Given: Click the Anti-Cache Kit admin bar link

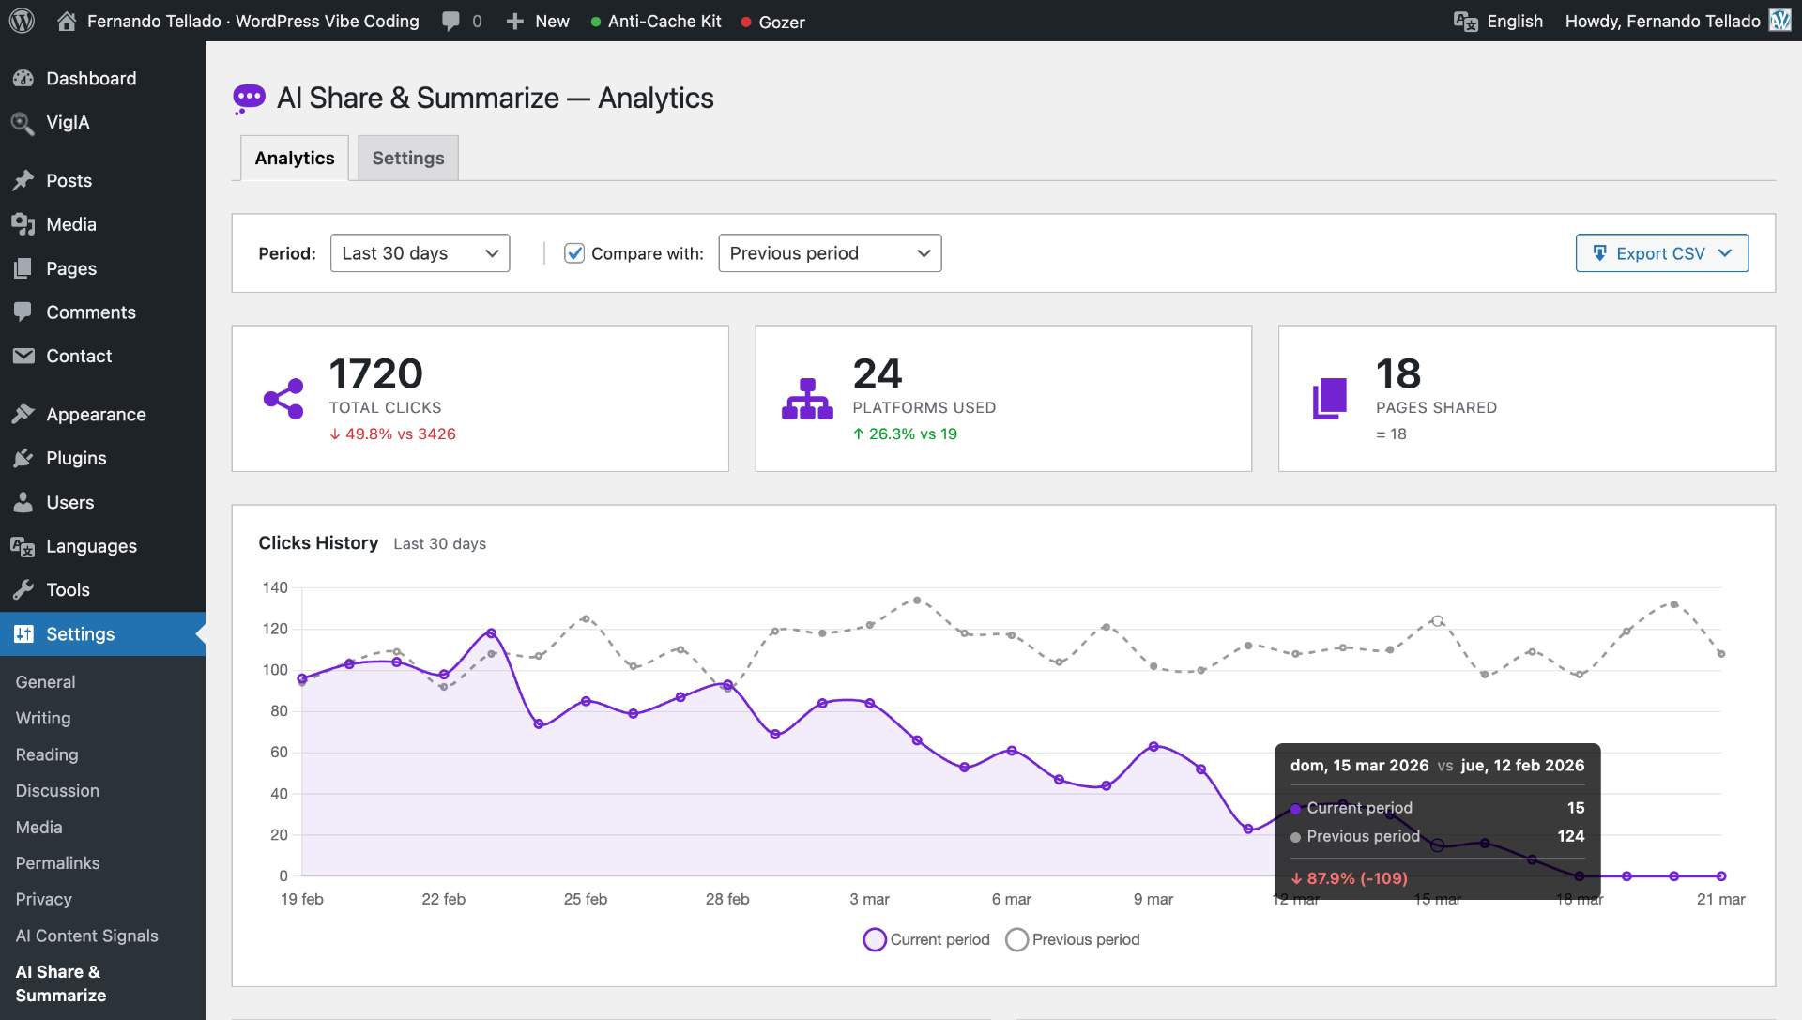Looking at the screenshot, I should point(664,21).
